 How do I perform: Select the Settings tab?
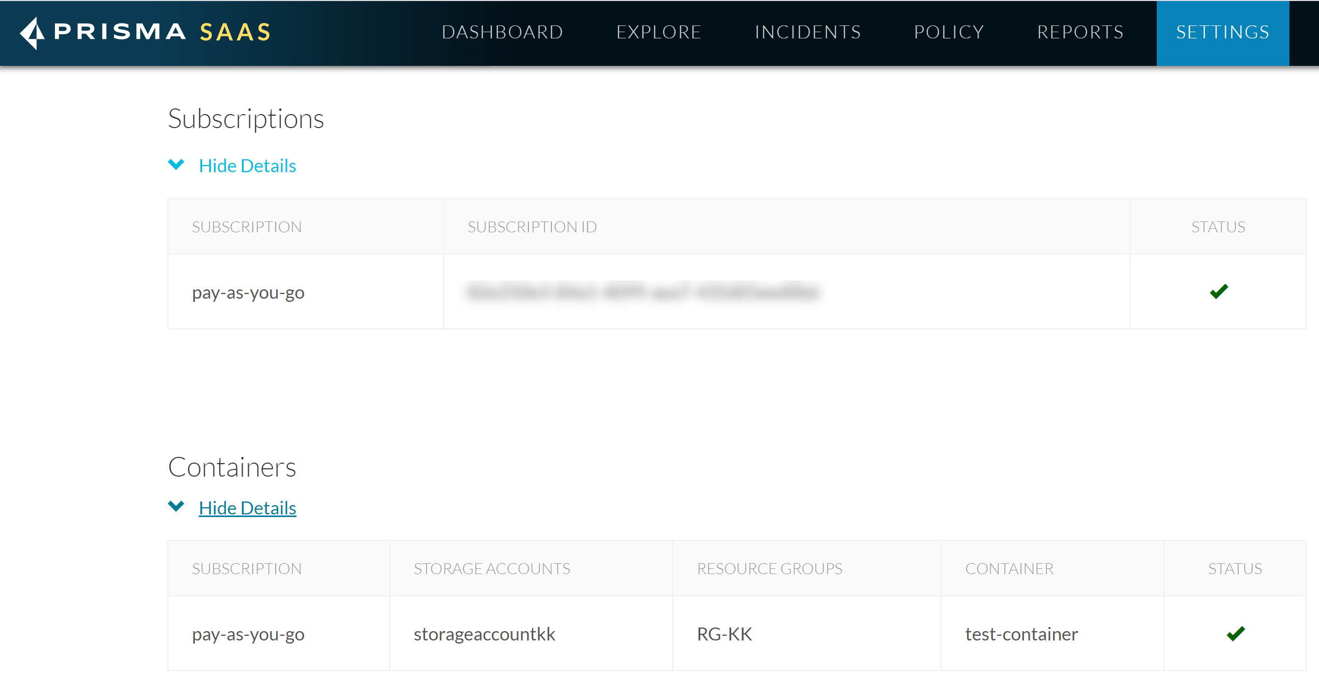(1223, 32)
